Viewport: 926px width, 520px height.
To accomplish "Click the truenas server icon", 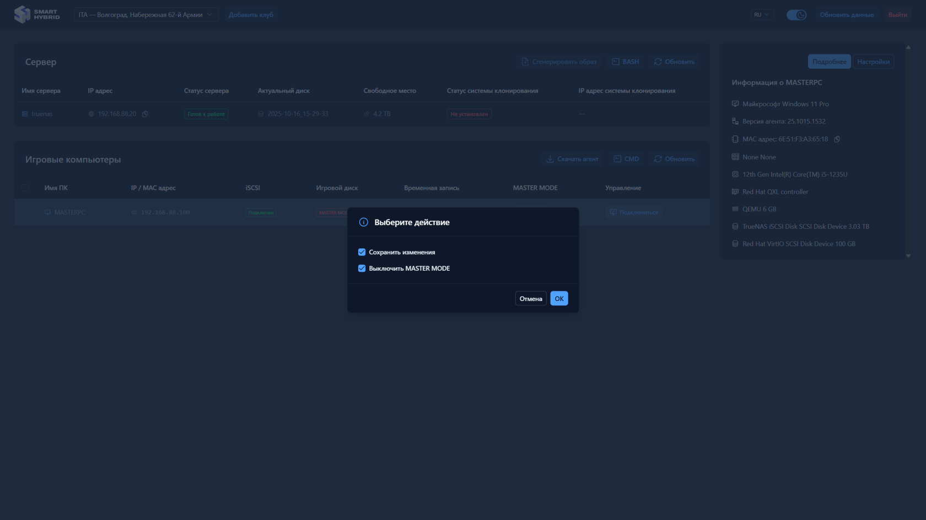I will pyautogui.click(x=25, y=114).
